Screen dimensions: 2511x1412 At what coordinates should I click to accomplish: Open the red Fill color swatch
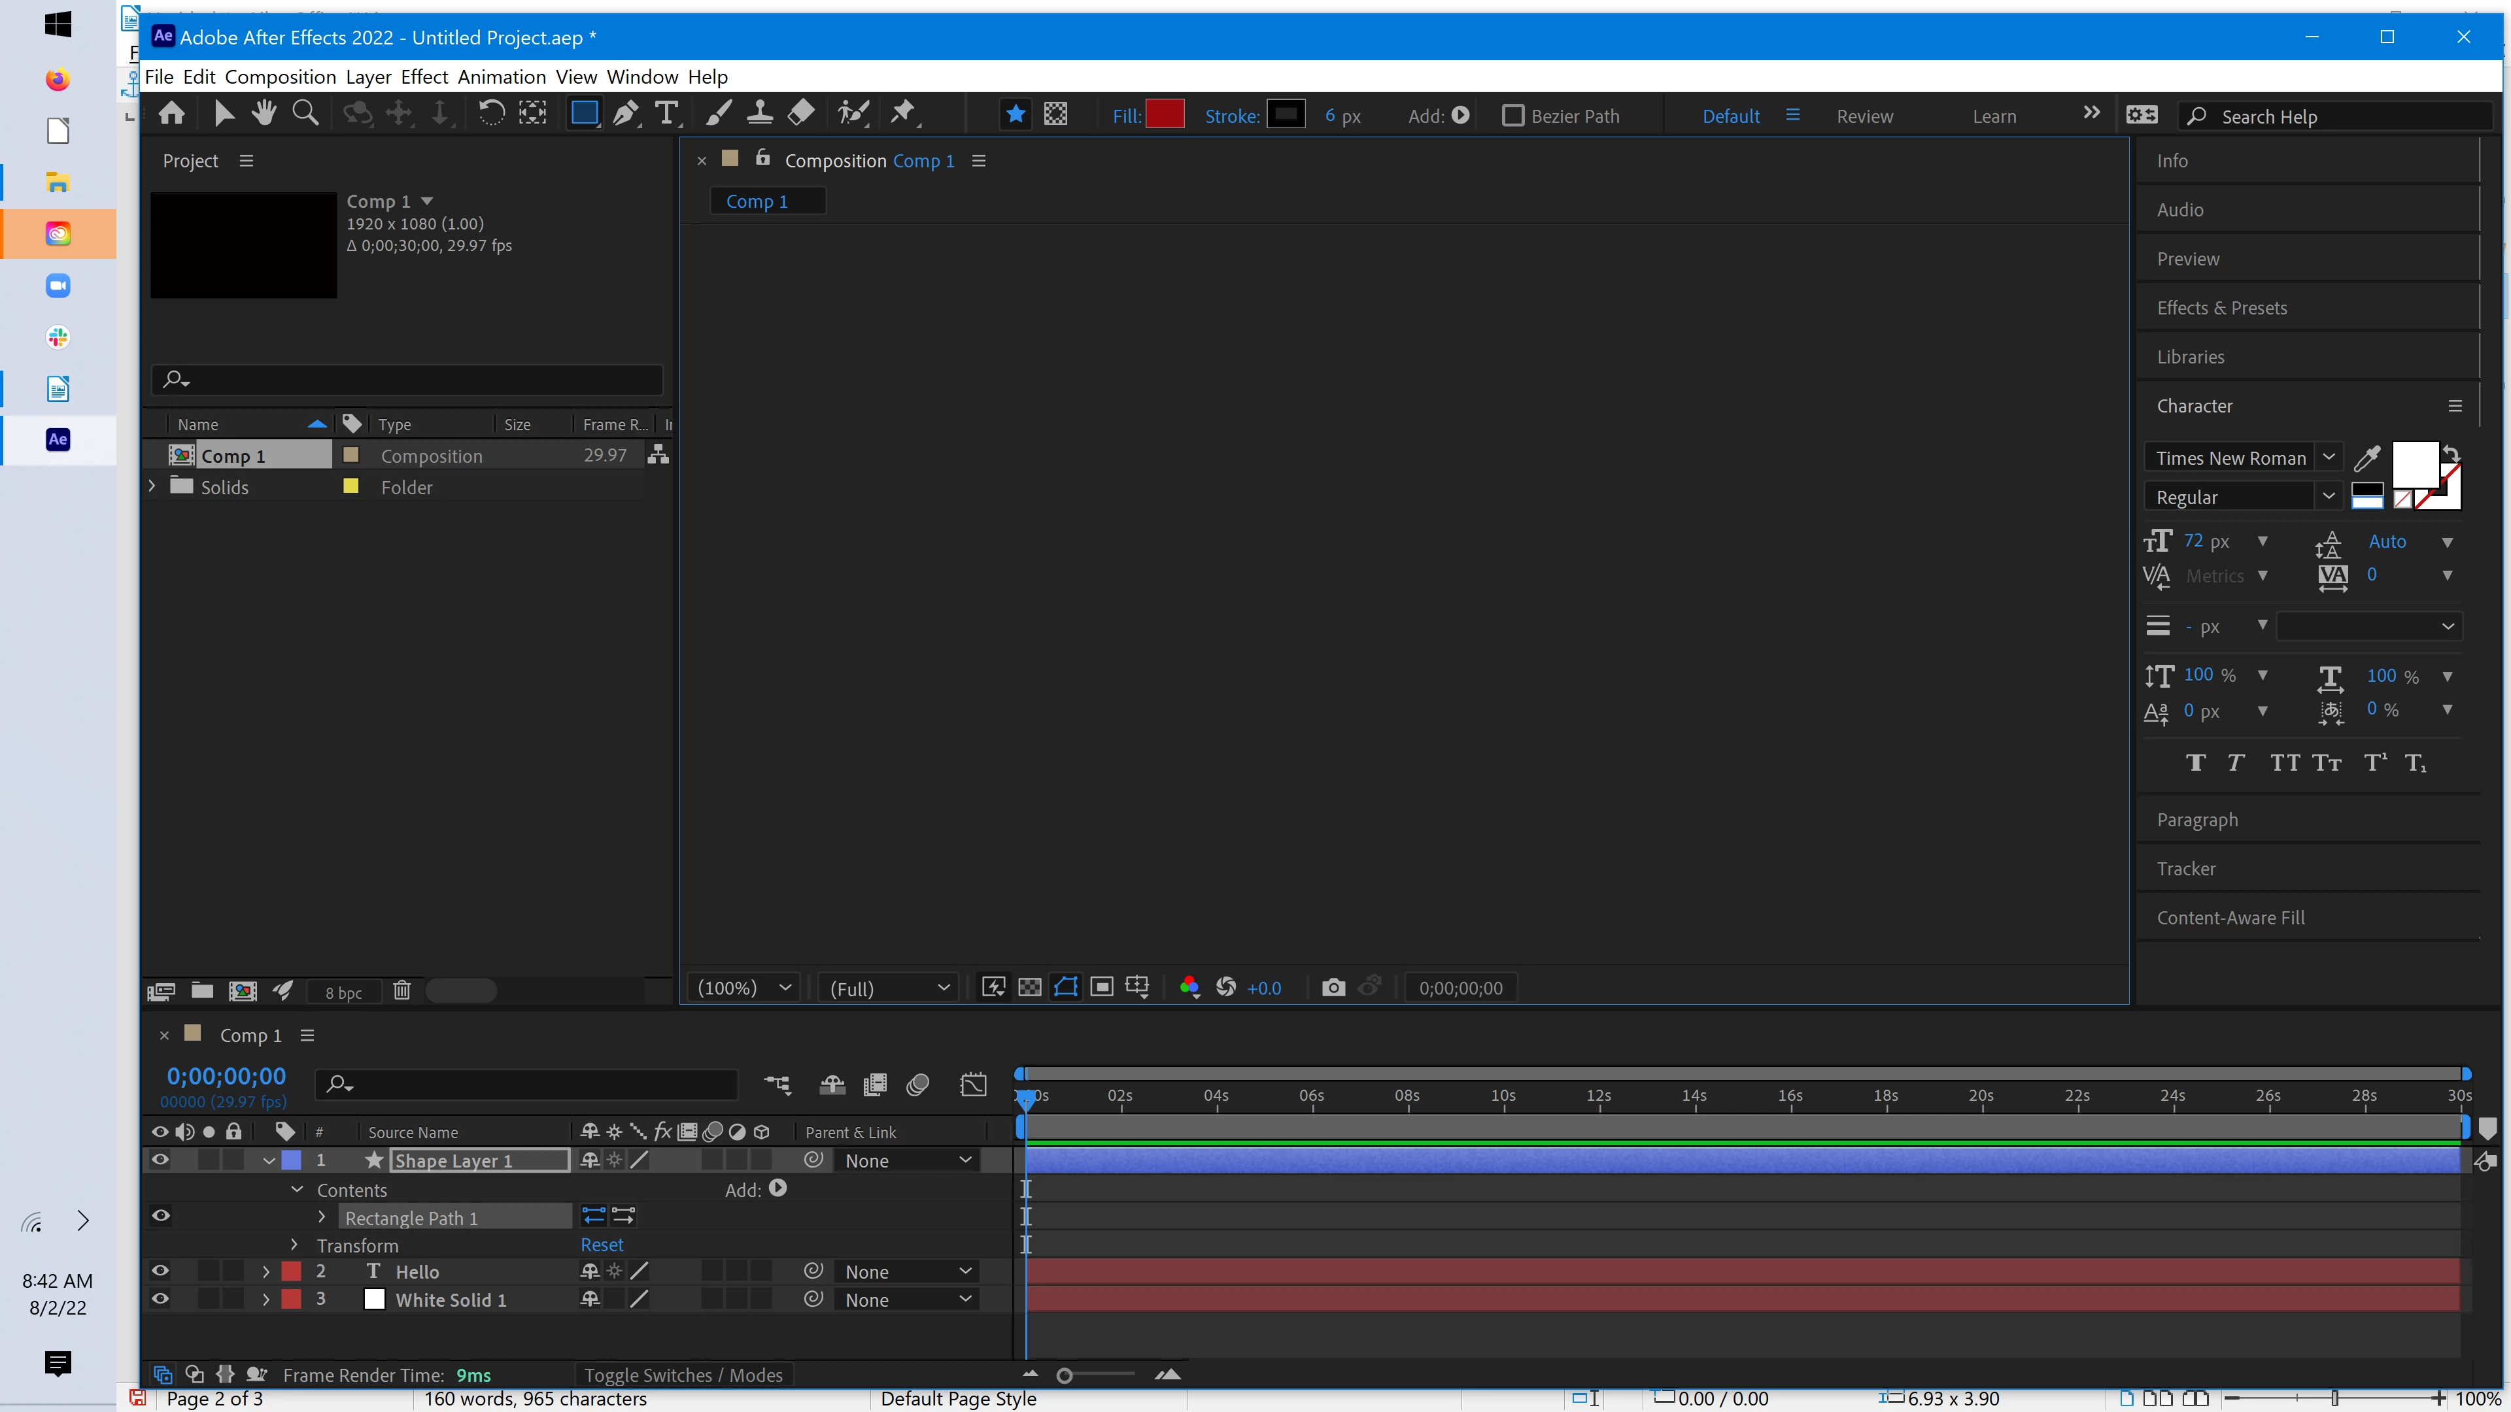point(1165,114)
